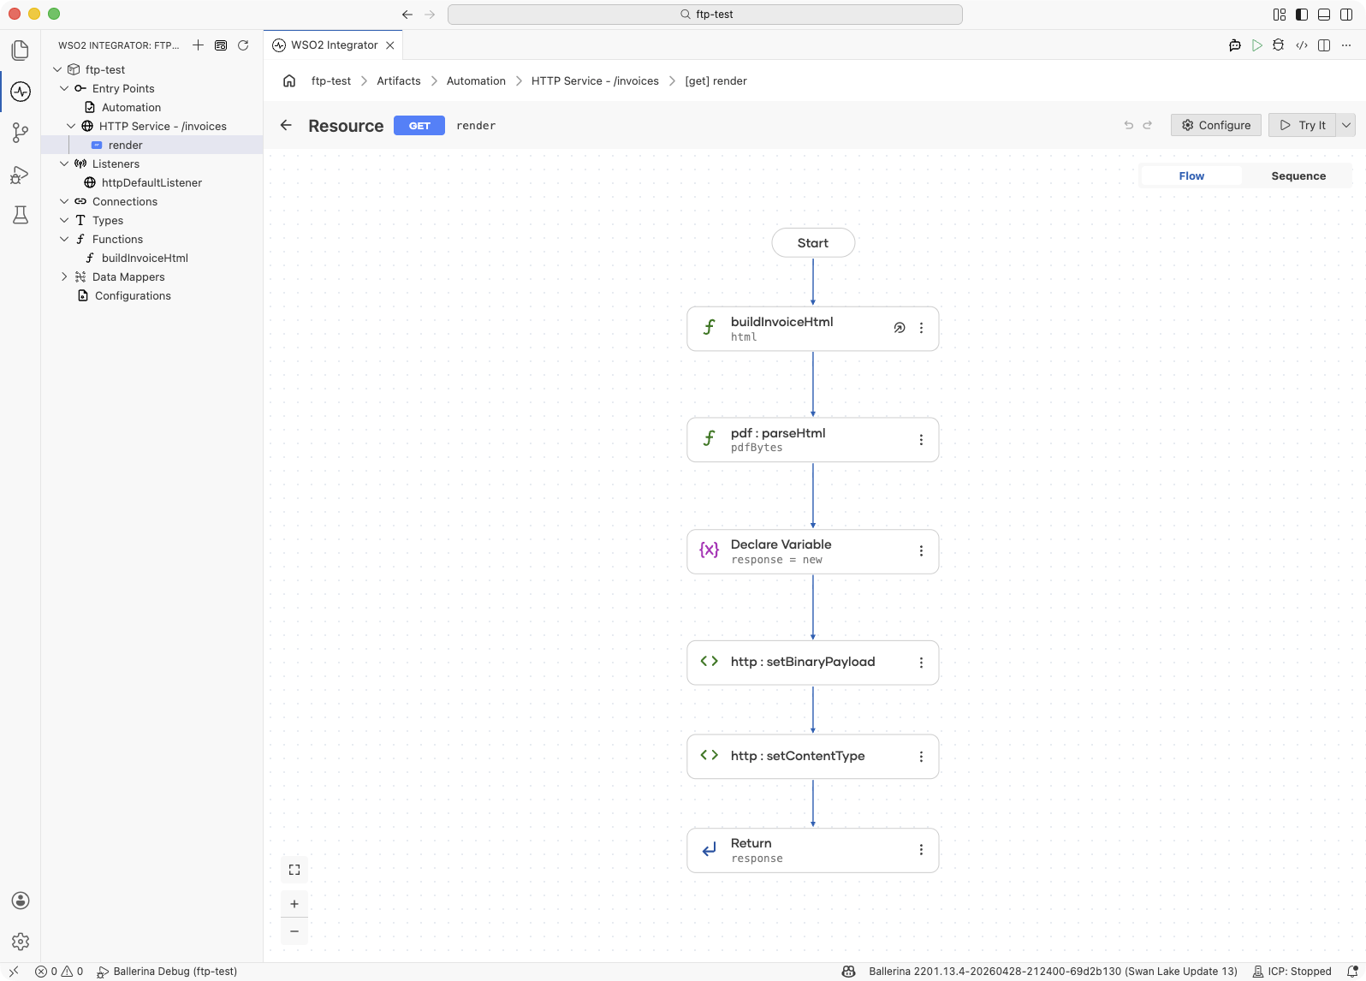Collapse Listeners section
The image size is (1366, 981).
[x=64, y=163]
